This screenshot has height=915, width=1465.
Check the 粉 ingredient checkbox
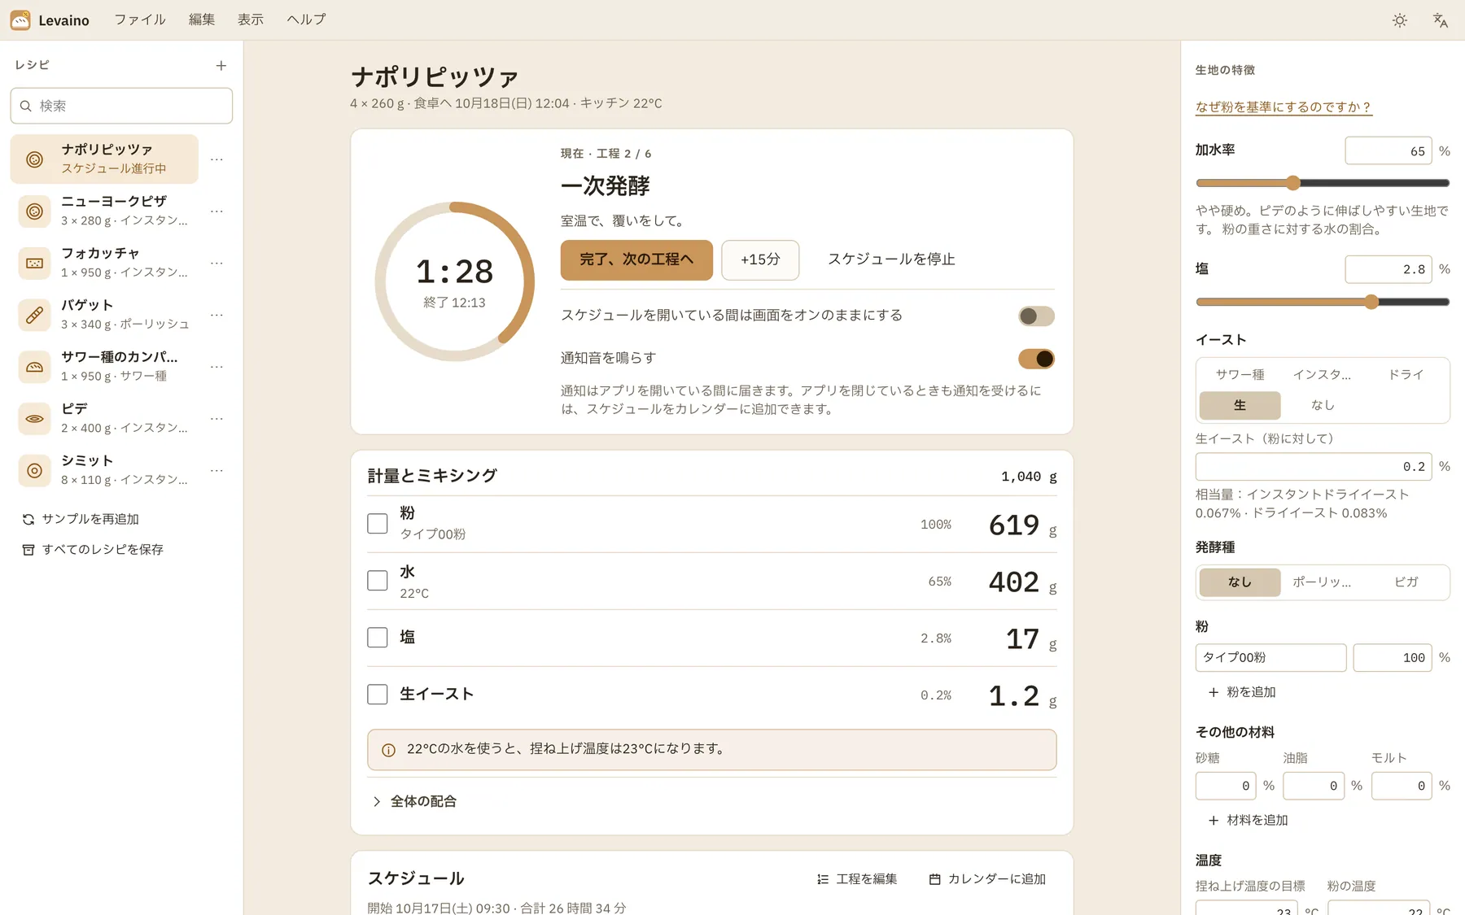[378, 524]
